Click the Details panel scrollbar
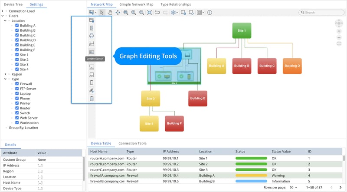Image resolution: width=347 pixels, height=192 pixels. coord(84,169)
